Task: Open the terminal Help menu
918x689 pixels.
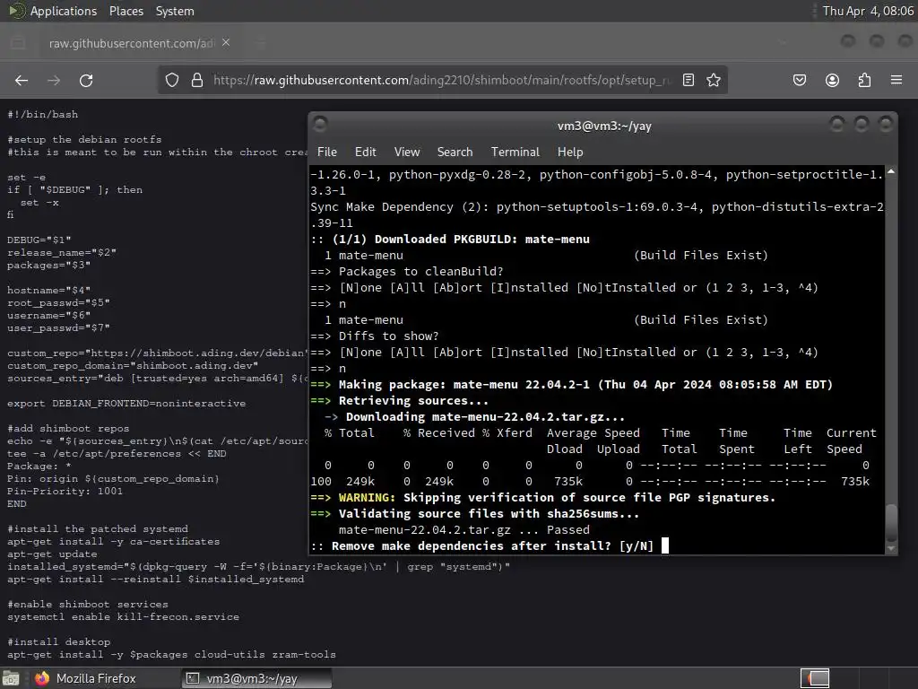Action: 570,152
